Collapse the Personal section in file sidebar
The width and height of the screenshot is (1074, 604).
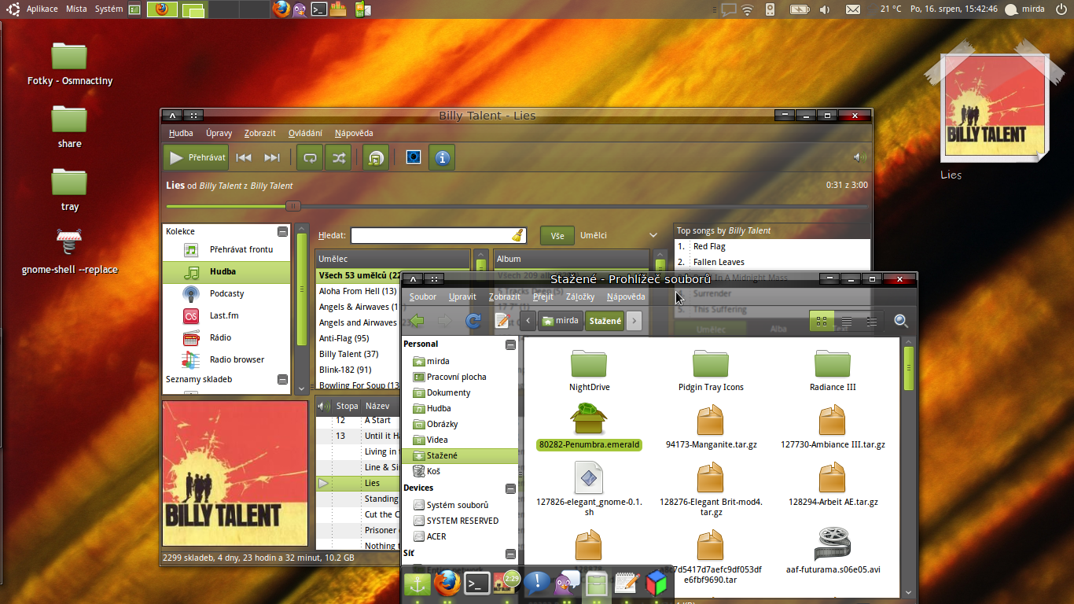coord(510,344)
